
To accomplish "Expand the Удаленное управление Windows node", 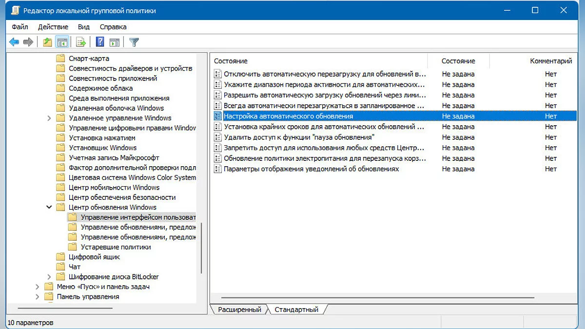I will click(49, 118).
